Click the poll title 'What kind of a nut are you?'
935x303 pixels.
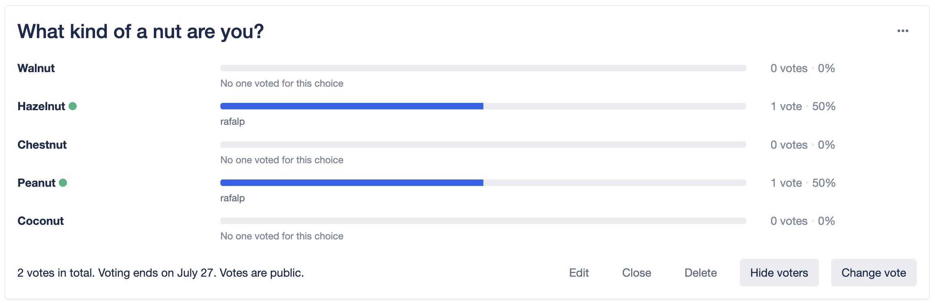[140, 32]
